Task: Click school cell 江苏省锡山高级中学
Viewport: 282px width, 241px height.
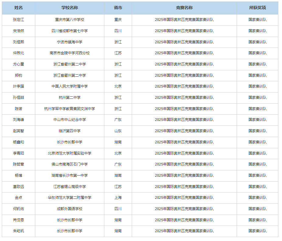Action: [x=70, y=187]
